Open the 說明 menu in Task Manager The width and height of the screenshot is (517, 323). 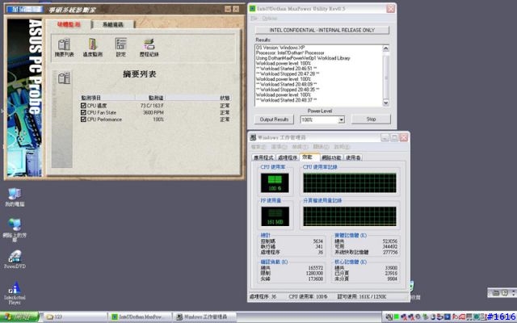coord(342,147)
